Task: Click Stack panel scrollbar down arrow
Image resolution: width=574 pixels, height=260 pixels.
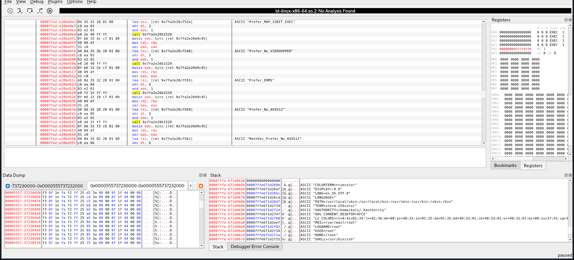Action: coord(570,240)
